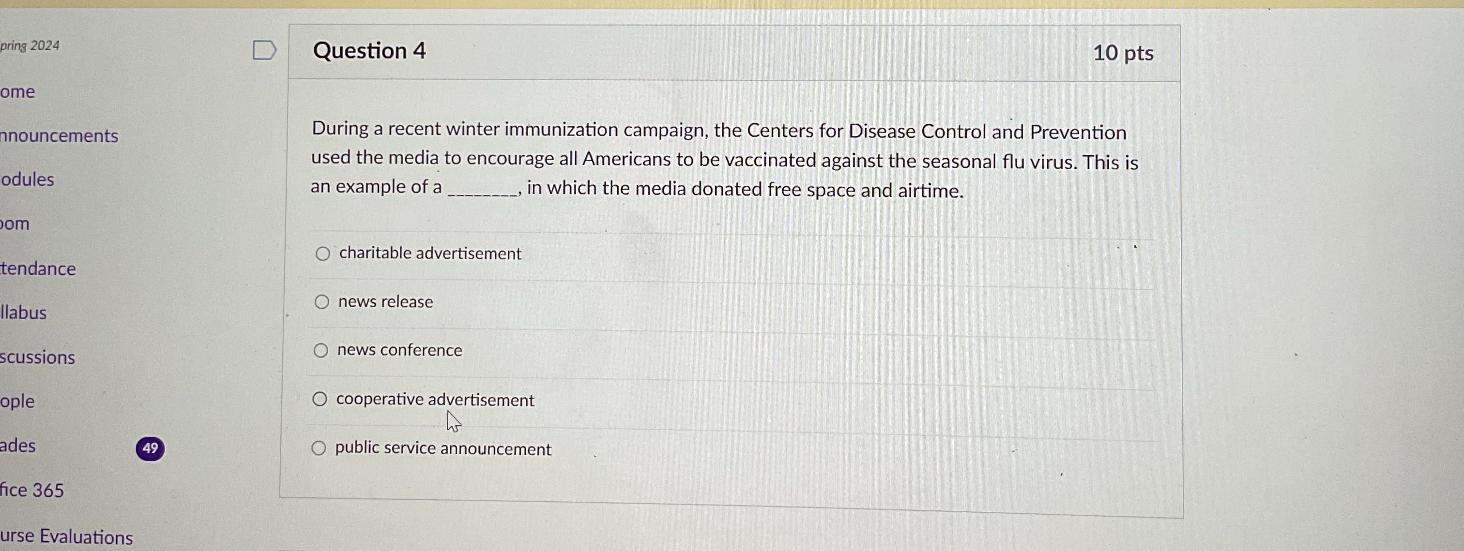Open Office 365 integration
Viewport: 1464px width, 551px height.
click(31, 490)
